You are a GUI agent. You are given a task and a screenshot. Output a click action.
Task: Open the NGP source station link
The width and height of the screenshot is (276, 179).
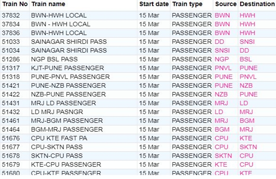coord(221,59)
